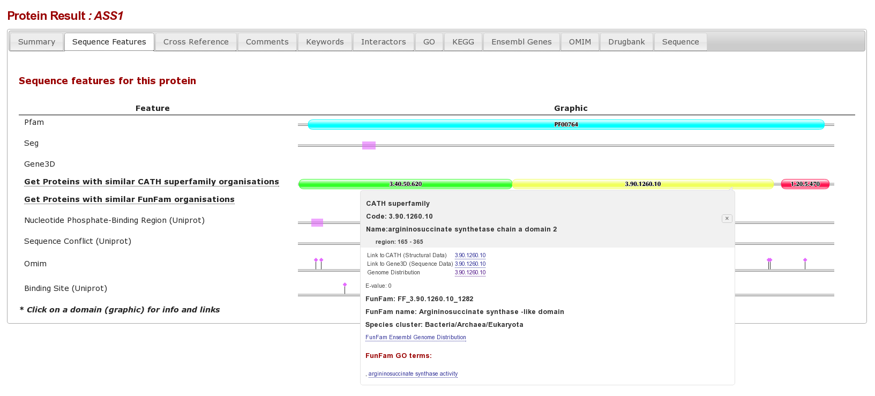Click the rightmost Omim variant marker

pos(805,260)
